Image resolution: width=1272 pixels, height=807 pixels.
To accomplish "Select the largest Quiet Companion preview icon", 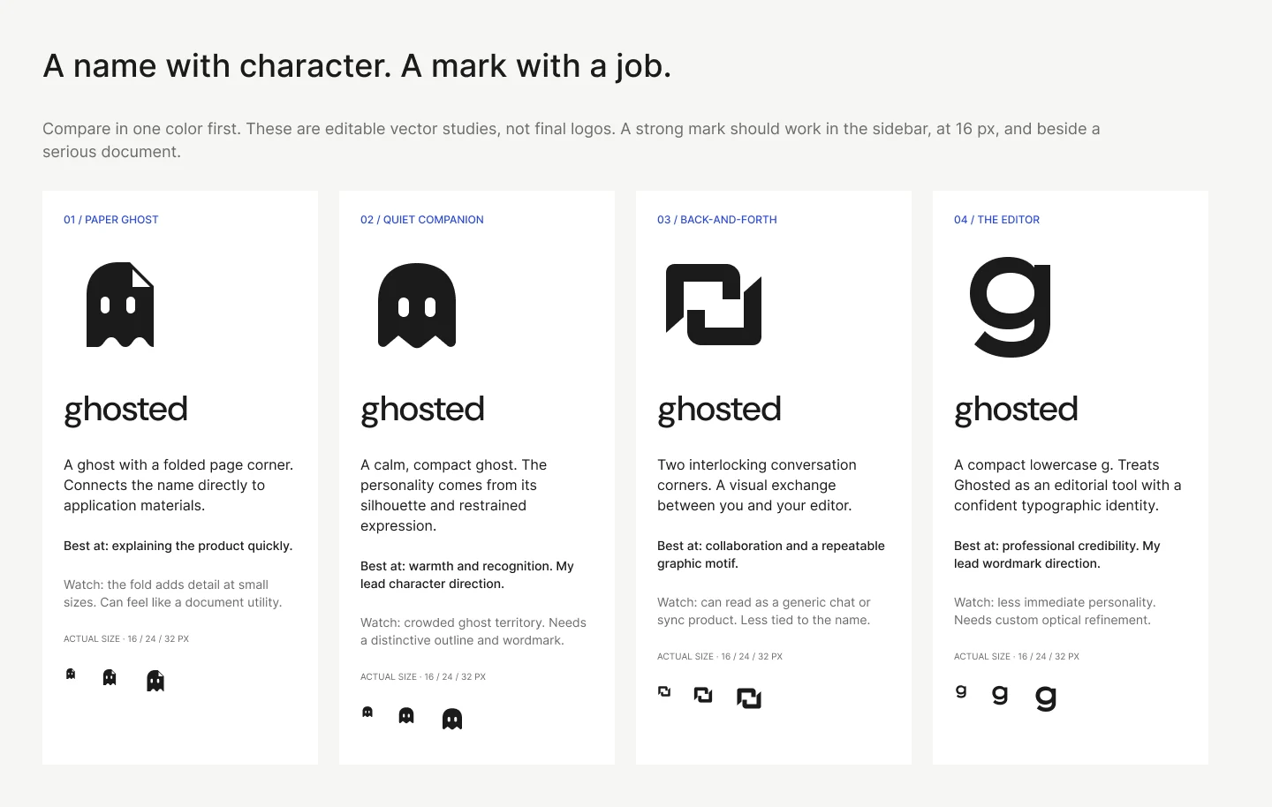I will pyautogui.click(x=452, y=719).
